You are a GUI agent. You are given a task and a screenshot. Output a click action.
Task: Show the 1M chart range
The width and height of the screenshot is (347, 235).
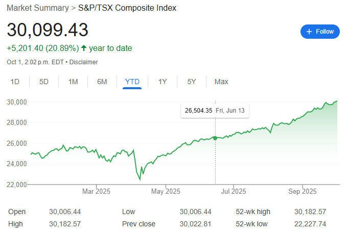point(73,82)
